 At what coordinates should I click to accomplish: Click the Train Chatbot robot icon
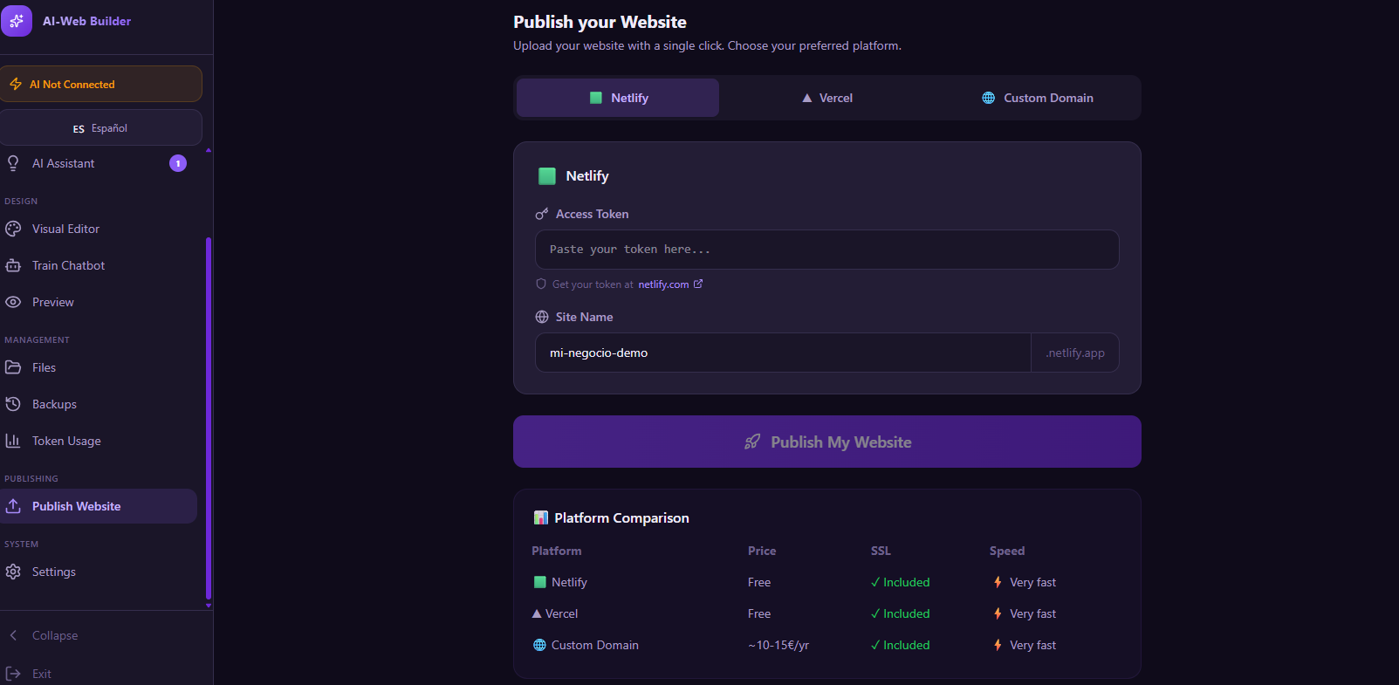13,265
